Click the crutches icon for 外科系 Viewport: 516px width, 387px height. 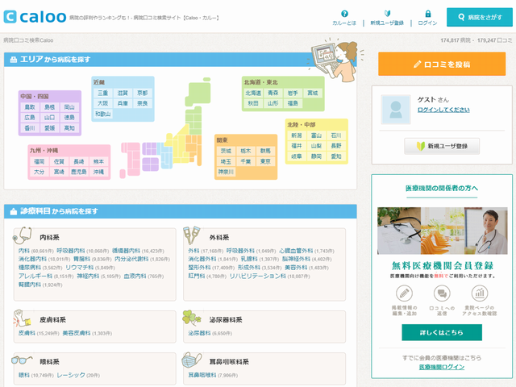point(193,237)
